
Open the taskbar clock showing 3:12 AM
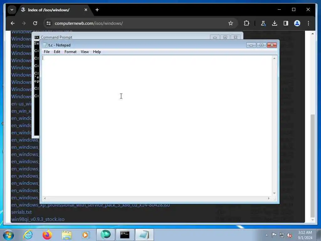[x=305, y=235]
